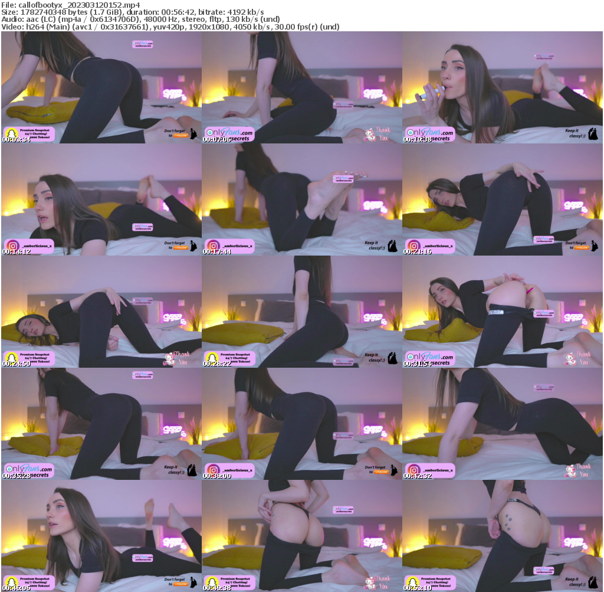The image size is (604, 592).
Task: Click the filename callofbootyx_20230312015.mp4
Action: tap(71, 5)
